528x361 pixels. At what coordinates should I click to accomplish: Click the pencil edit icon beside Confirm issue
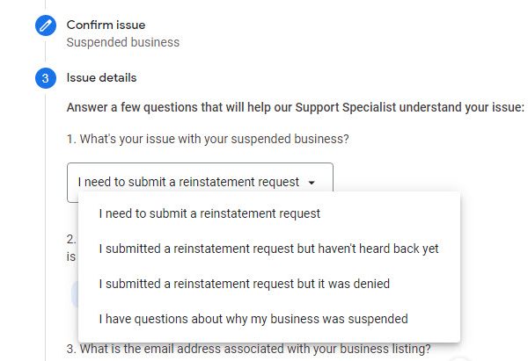46,25
